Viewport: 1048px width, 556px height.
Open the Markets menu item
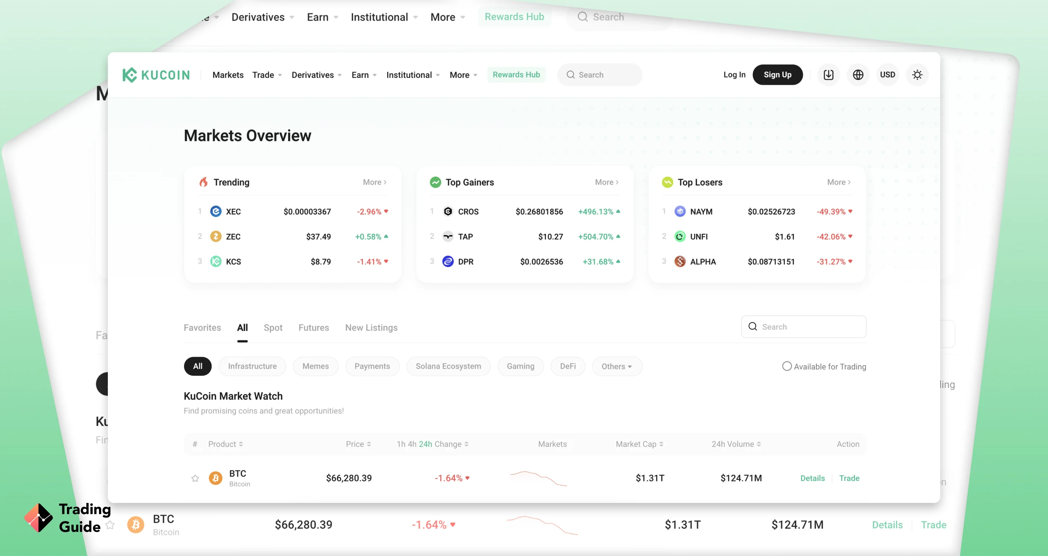pos(228,75)
